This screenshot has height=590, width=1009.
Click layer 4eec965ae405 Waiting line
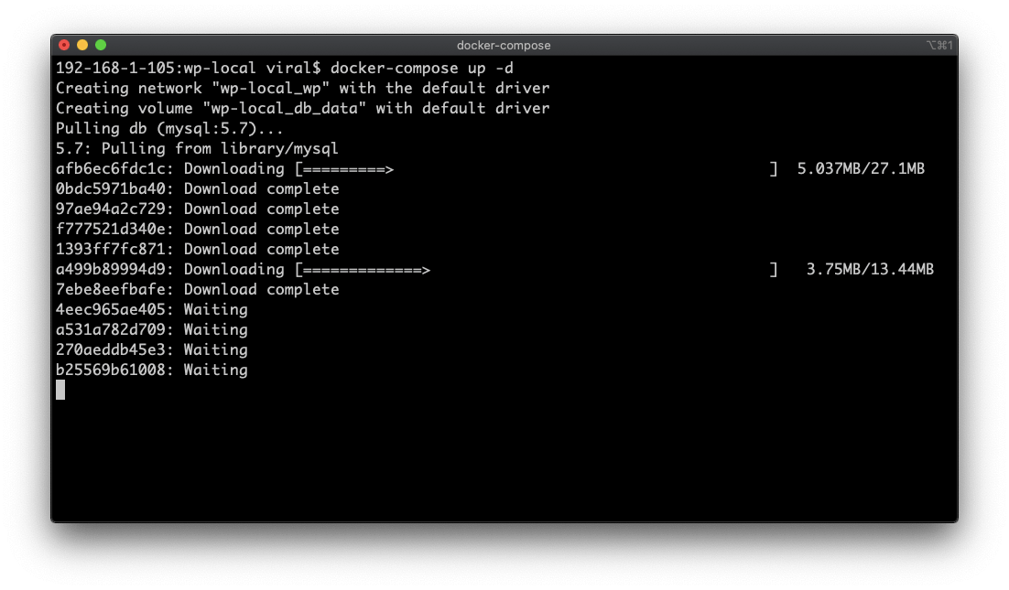click(x=151, y=310)
